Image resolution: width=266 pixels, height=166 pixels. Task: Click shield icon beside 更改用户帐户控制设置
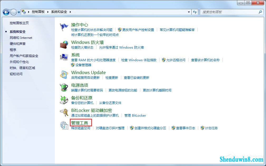[120, 30]
